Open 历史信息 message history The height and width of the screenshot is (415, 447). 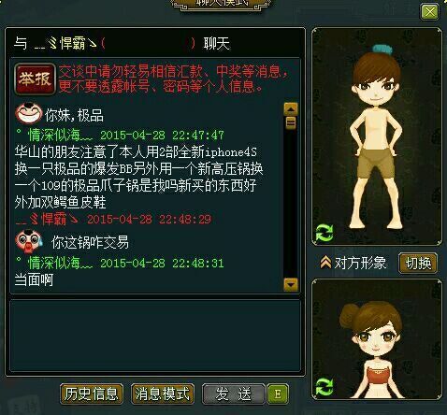[x=92, y=394]
